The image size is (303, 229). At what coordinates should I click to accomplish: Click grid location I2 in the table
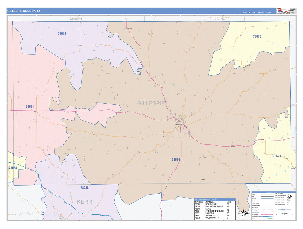tap(228, 218)
